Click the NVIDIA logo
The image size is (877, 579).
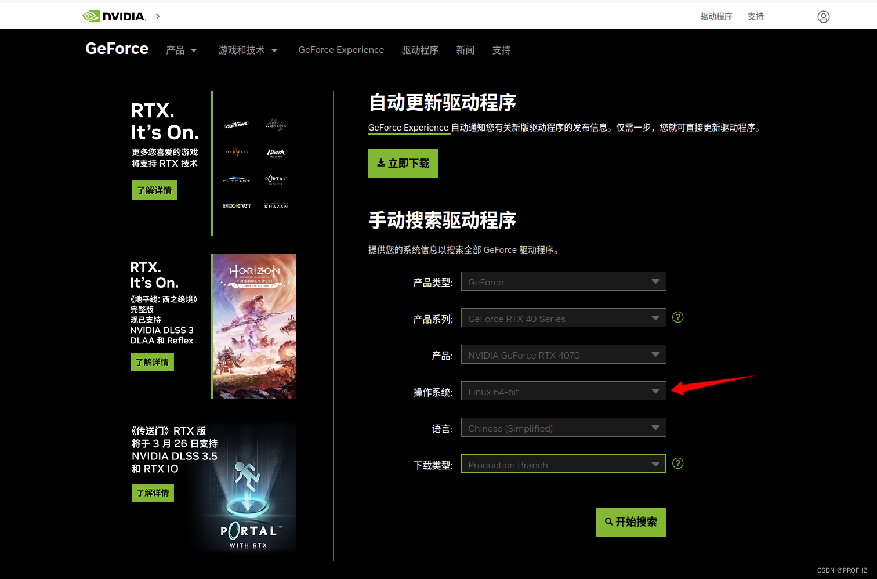point(114,16)
